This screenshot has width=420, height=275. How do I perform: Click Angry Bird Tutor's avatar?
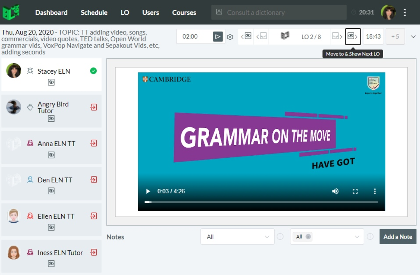point(14,107)
